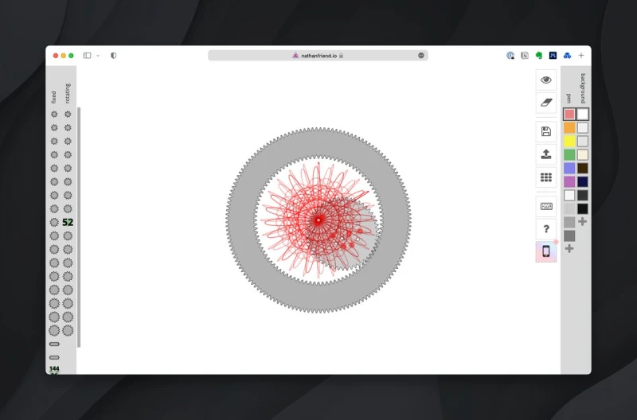Save drawing with the floppy disk icon

click(545, 131)
